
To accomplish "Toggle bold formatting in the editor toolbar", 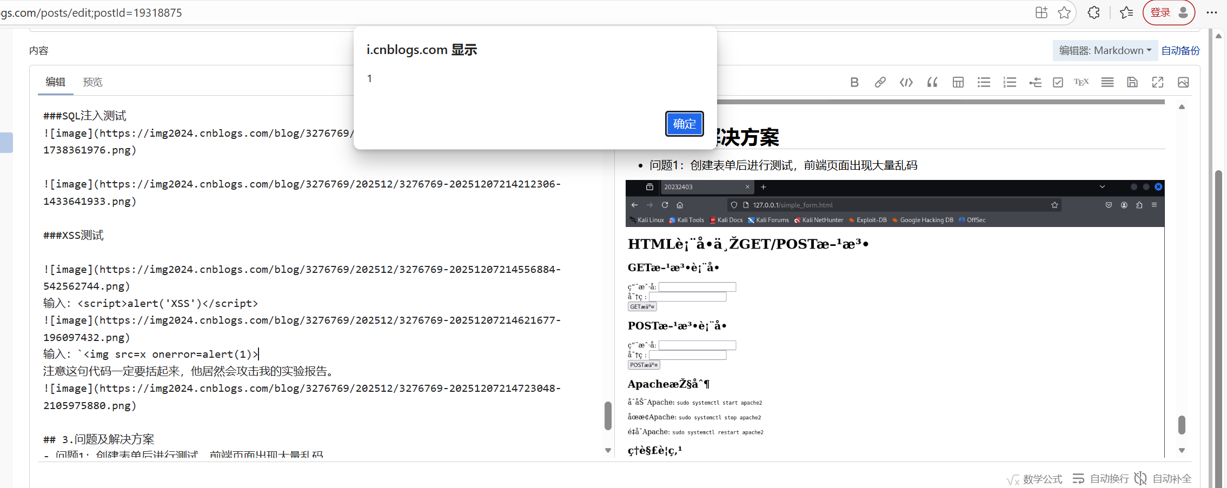I will (854, 82).
